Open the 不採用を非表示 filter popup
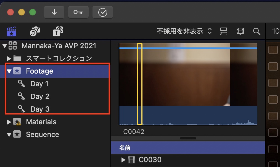Image resolution: width=280 pixels, height=167 pixels. pyautogui.click(x=184, y=31)
